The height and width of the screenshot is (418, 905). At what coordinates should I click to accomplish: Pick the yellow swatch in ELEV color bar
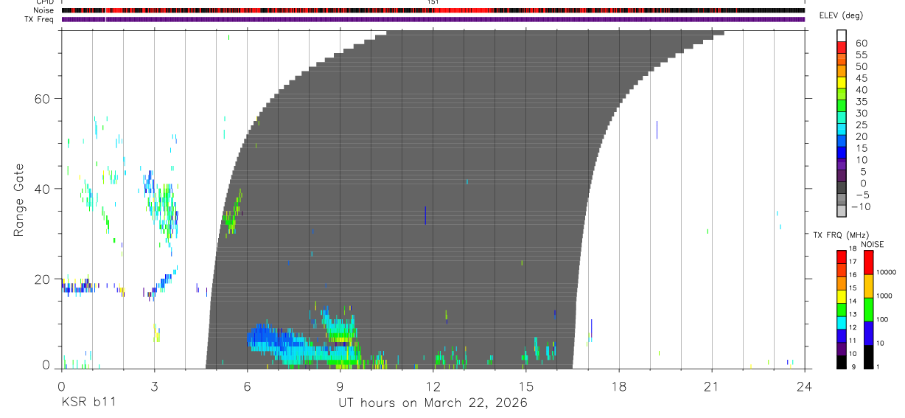[841, 83]
